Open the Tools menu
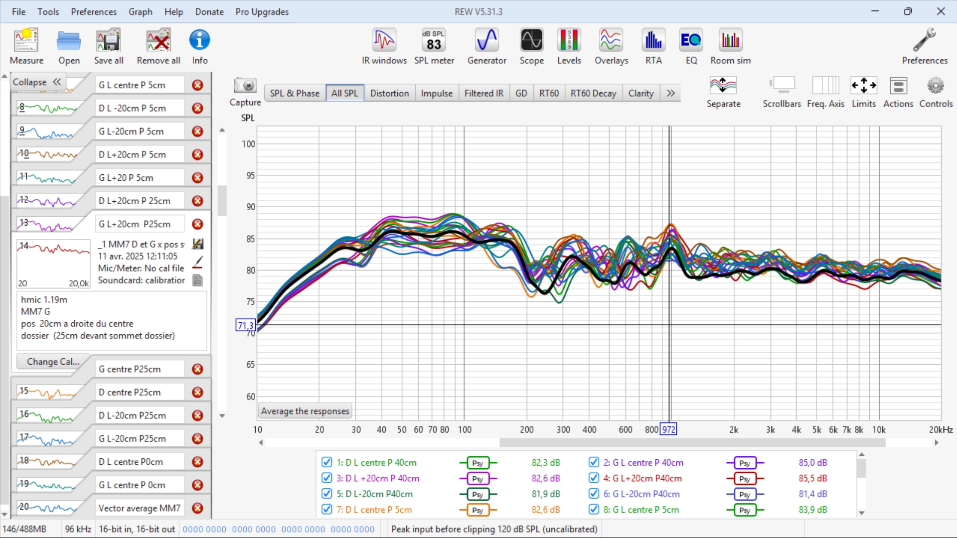Viewport: 957px width, 538px height. (48, 11)
